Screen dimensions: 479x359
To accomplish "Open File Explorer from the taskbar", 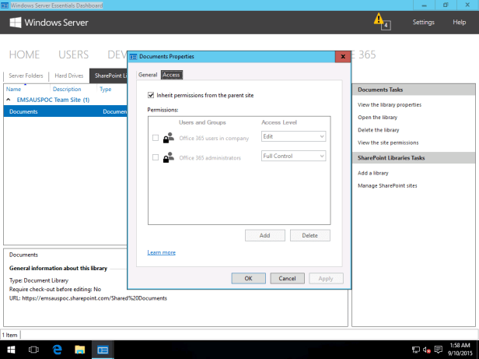I will click(x=79, y=350).
